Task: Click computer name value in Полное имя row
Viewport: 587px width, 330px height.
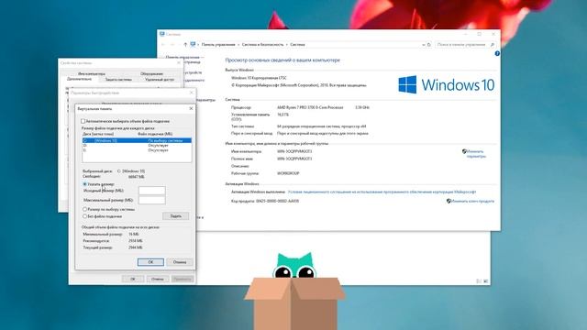Action: click(x=293, y=159)
